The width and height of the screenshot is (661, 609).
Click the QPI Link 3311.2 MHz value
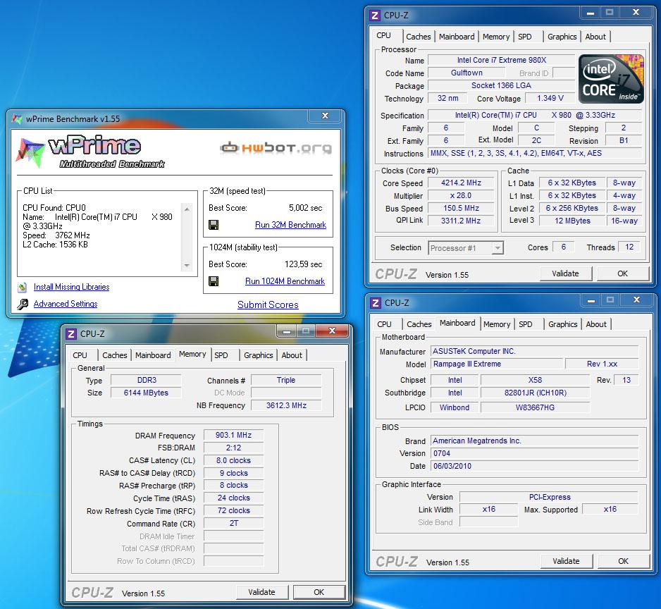461,221
